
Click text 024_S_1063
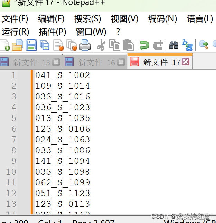63,140
